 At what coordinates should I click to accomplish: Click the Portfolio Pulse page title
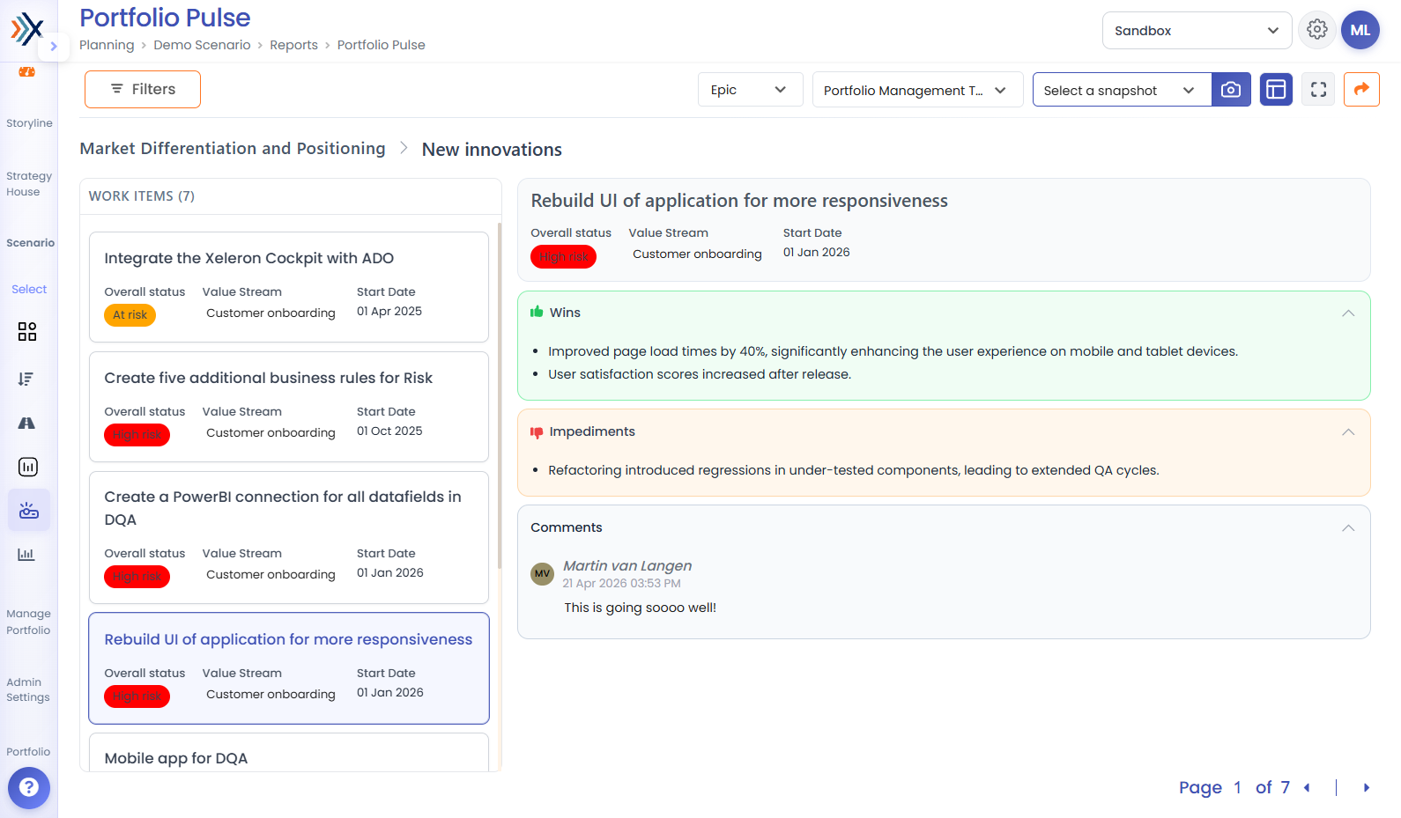pos(165,18)
